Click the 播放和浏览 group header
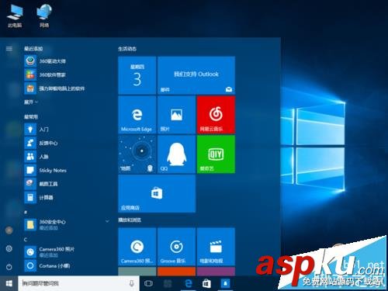The image size is (388, 291). (130, 220)
